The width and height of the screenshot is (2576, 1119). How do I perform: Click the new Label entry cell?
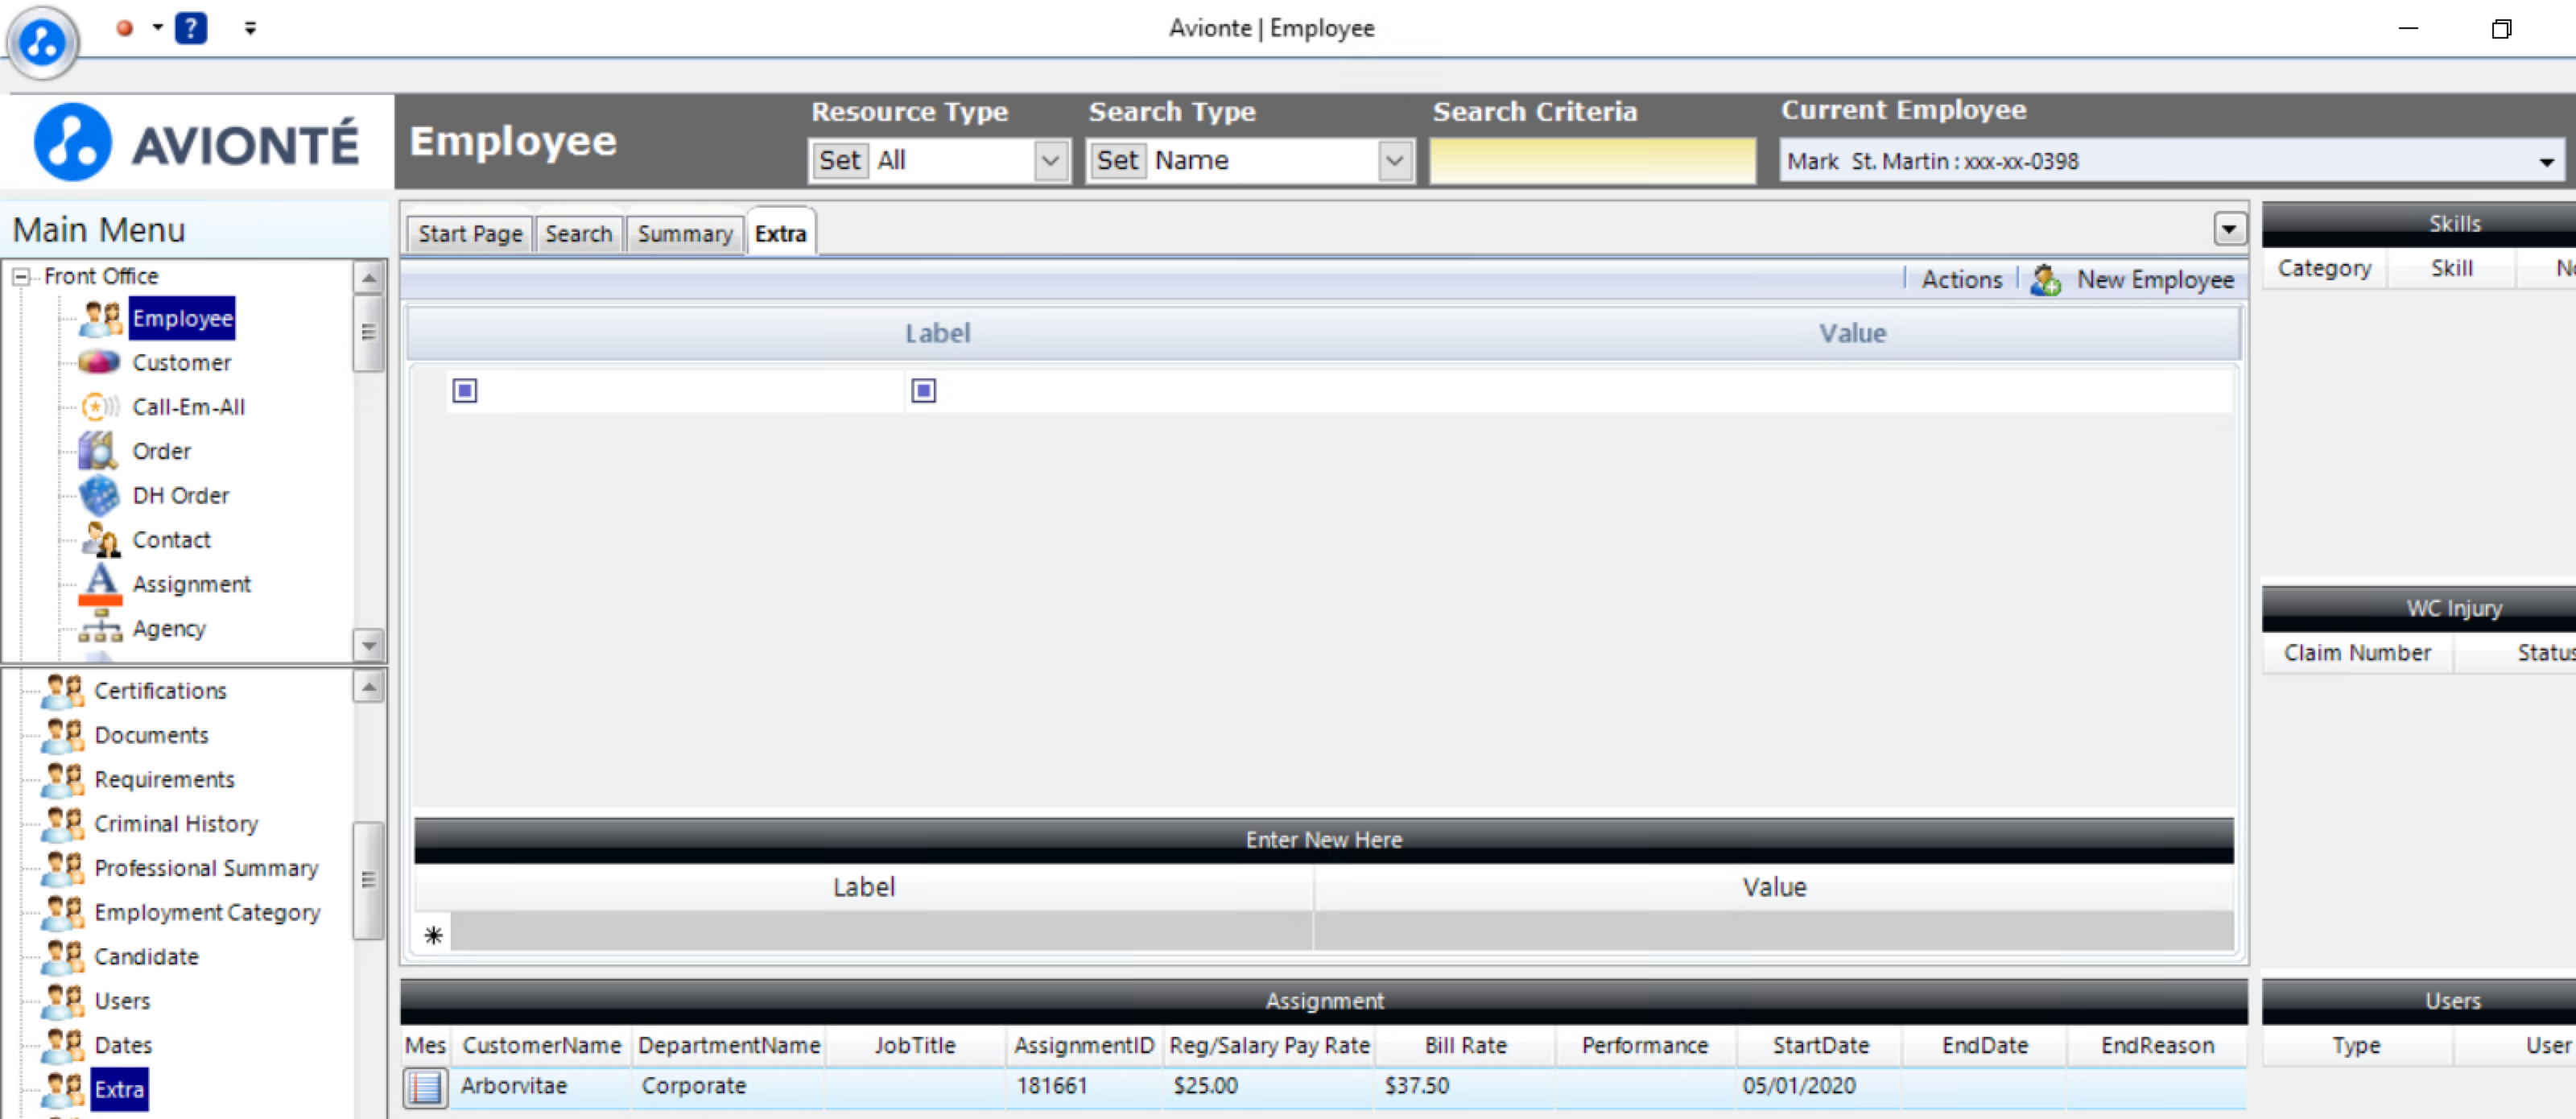881,934
